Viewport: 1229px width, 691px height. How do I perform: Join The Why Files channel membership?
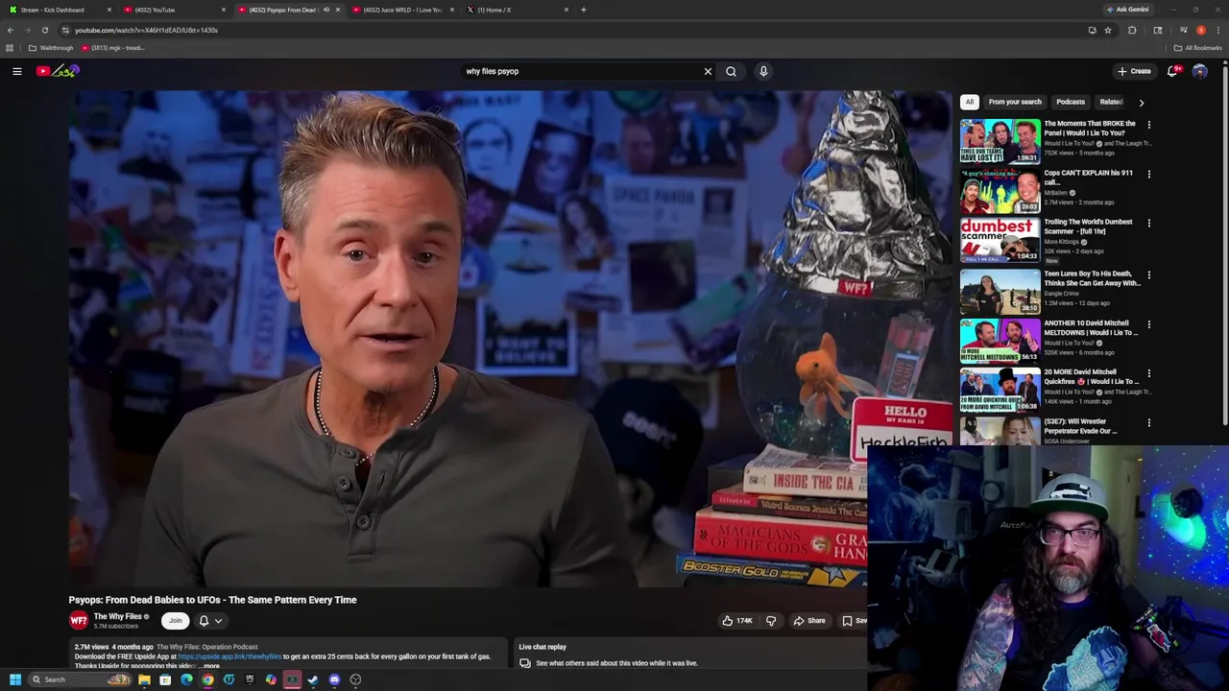click(176, 621)
